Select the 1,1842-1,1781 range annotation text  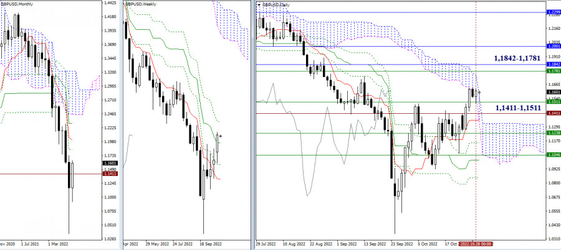point(517,58)
